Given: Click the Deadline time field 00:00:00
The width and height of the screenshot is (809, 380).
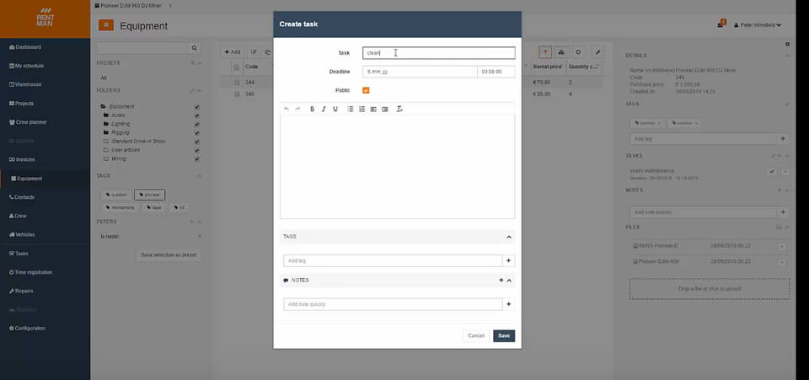Looking at the screenshot, I should 496,72.
